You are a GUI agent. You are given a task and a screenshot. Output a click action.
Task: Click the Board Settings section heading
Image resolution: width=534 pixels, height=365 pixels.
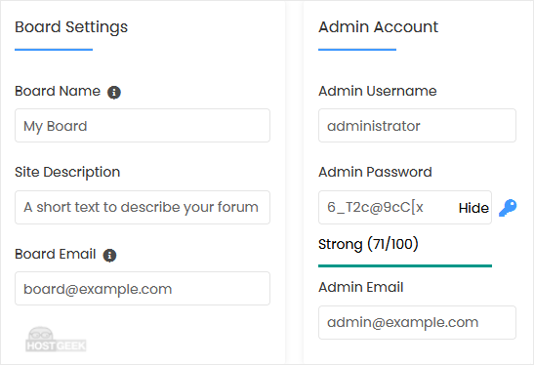[71, 27]
